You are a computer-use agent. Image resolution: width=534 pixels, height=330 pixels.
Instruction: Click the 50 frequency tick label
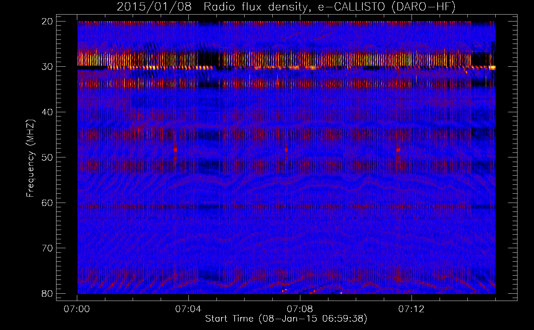point(48,157)
